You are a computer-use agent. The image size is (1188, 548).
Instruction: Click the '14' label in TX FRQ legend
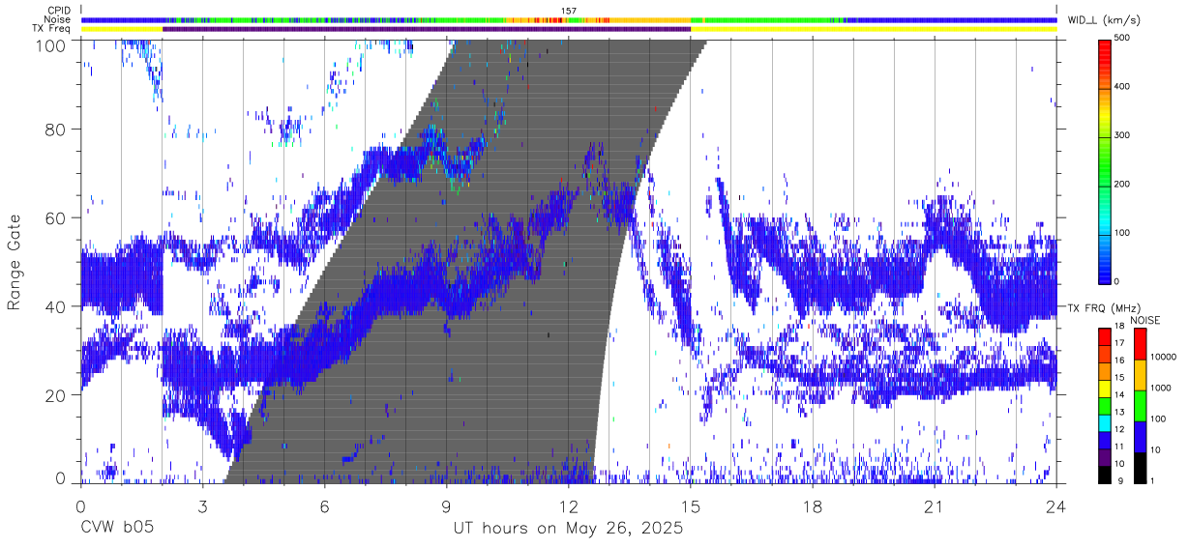pyautogui.click(x=1120, y=394)
